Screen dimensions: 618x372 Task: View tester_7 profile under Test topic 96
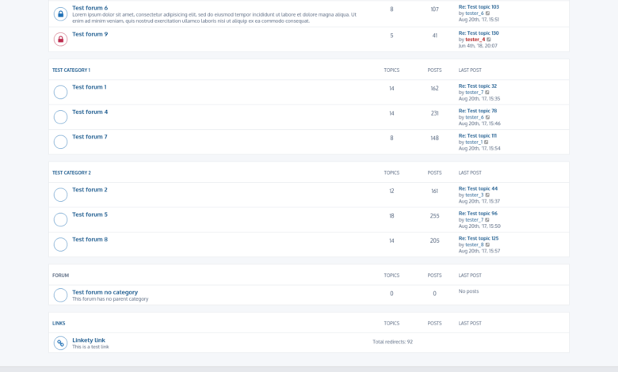tap(474, 220)
